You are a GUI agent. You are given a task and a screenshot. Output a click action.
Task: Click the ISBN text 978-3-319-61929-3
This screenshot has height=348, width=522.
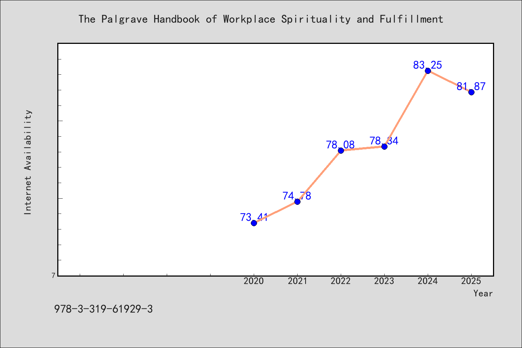[103, 309]
